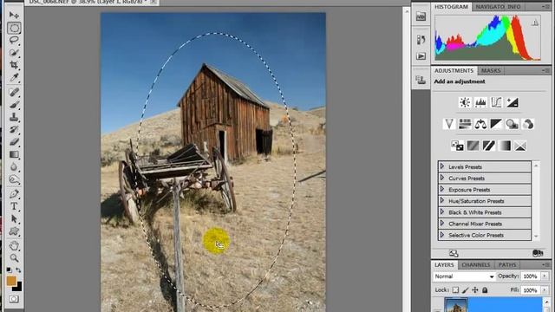Add a Vibrance adjustment

click(449, 124)
